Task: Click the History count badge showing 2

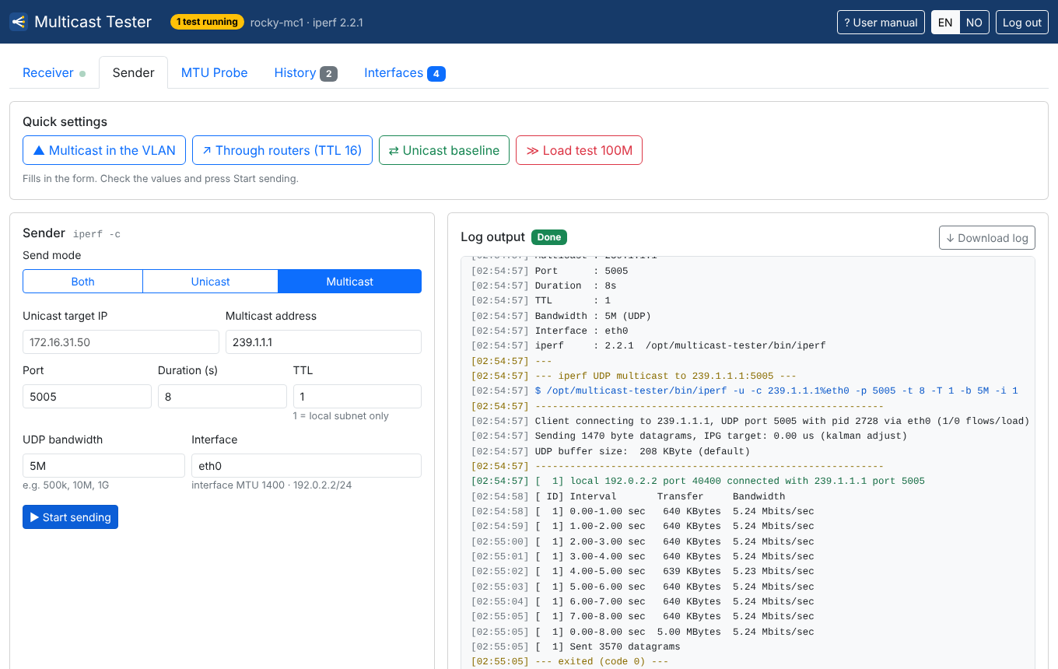Action: coord(328,74)
